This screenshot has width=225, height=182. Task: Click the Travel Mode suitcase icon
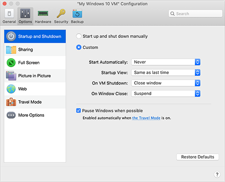pos(11,102)
